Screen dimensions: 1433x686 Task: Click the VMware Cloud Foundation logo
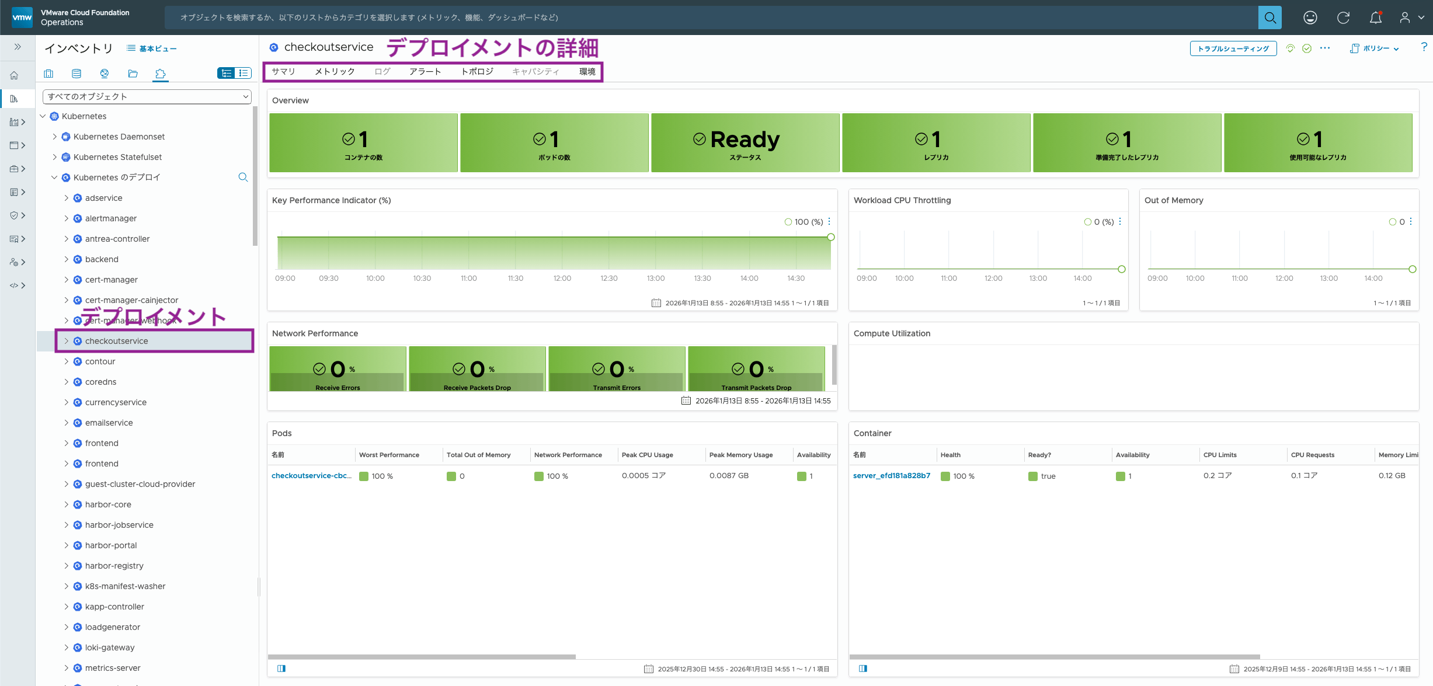[x=22, y=18]
